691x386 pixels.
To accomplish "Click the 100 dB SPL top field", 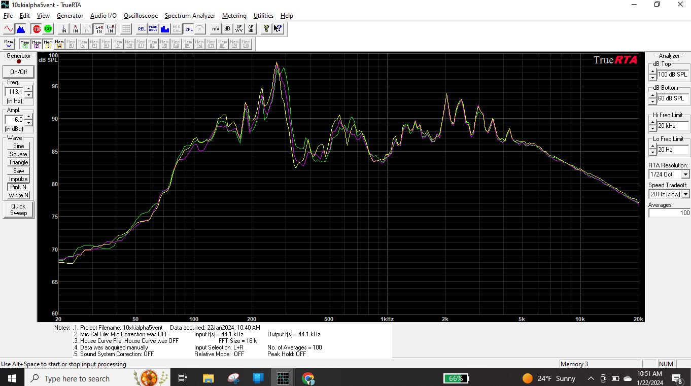I will pyautogui.click(x=673, y=75).
